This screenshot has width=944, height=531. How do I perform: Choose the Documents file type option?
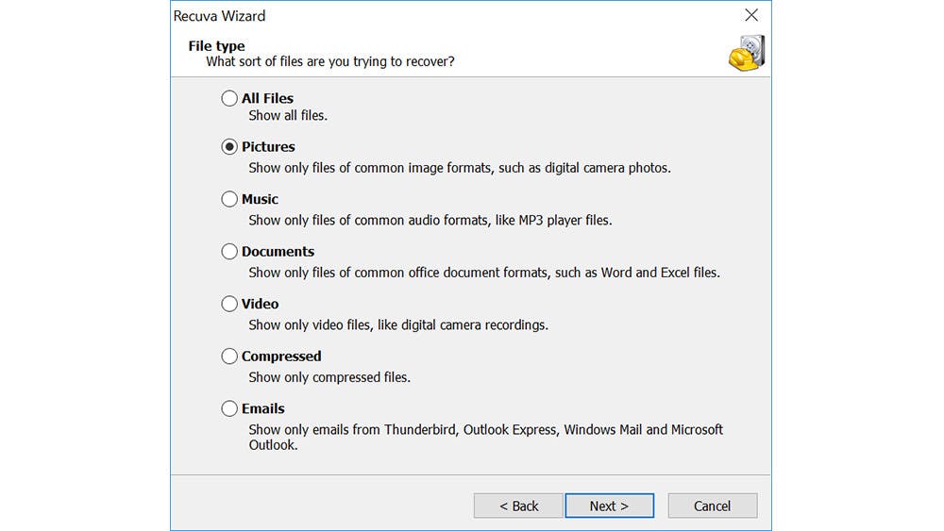[x=229, y=252]
